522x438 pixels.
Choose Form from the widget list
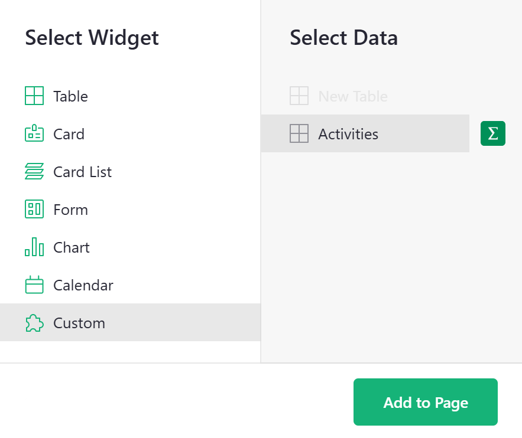tap(71, 210)
